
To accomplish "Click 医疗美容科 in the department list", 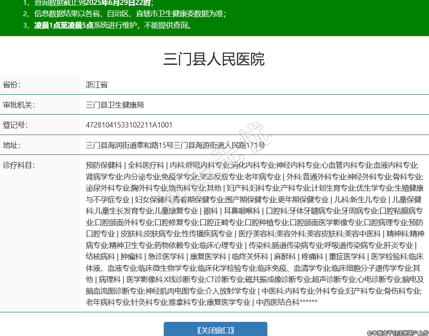I will pos(256,233).
